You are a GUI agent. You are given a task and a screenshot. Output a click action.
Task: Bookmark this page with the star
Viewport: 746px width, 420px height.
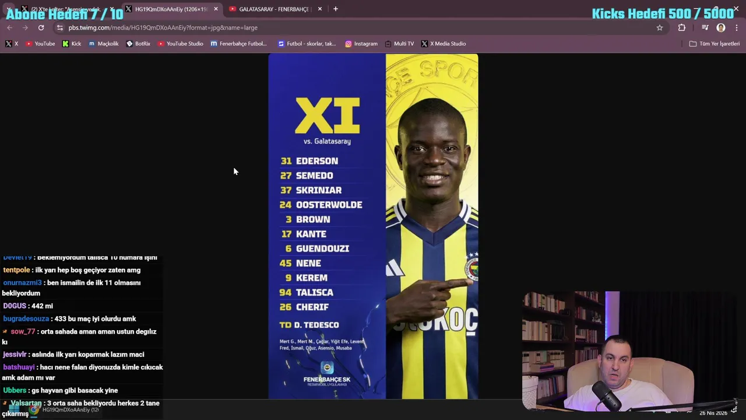tap(660, 27)
